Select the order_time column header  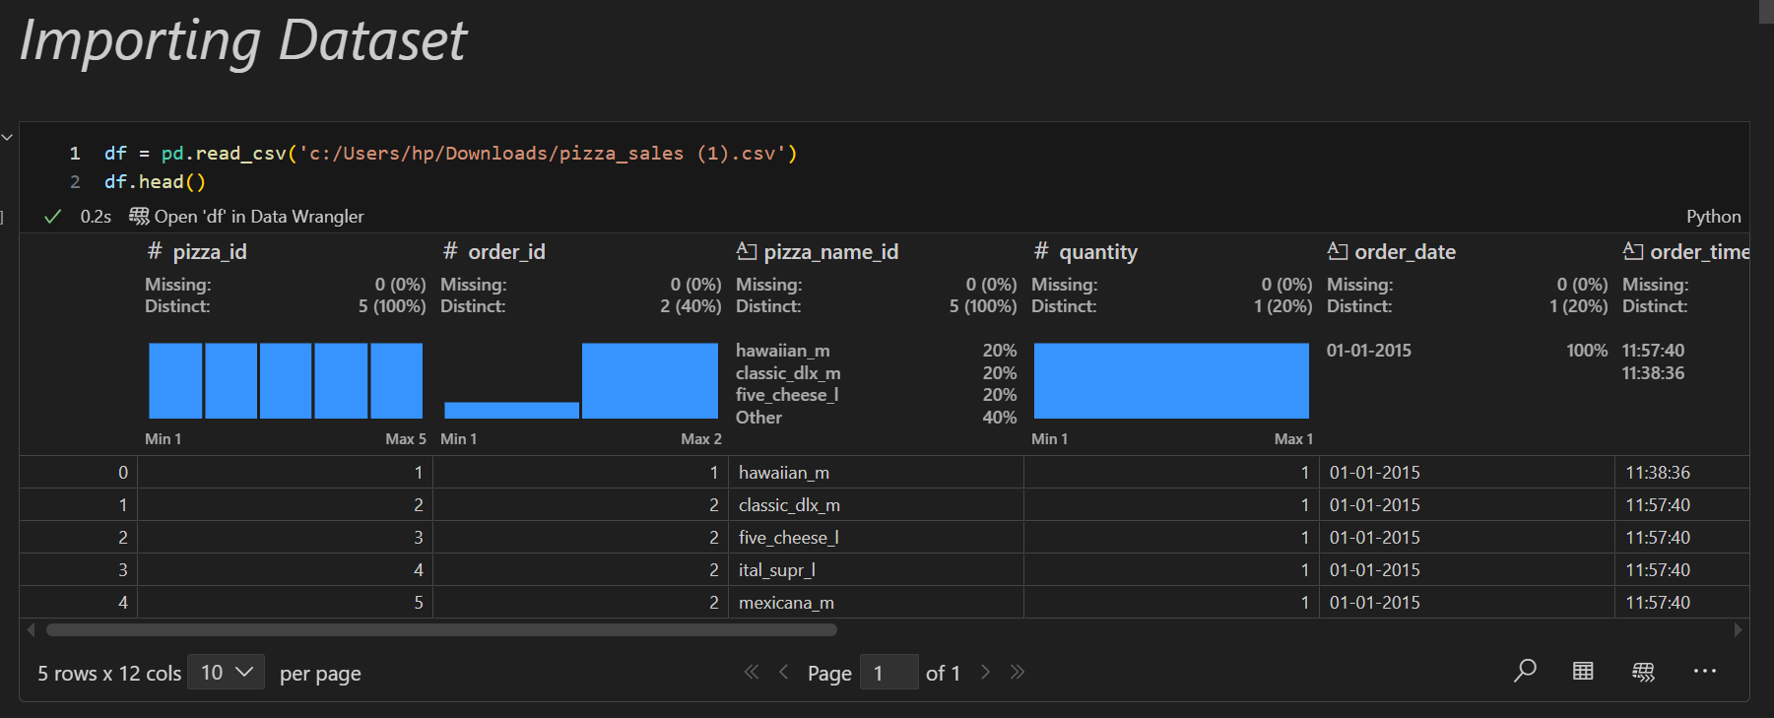coord(1699,252)
